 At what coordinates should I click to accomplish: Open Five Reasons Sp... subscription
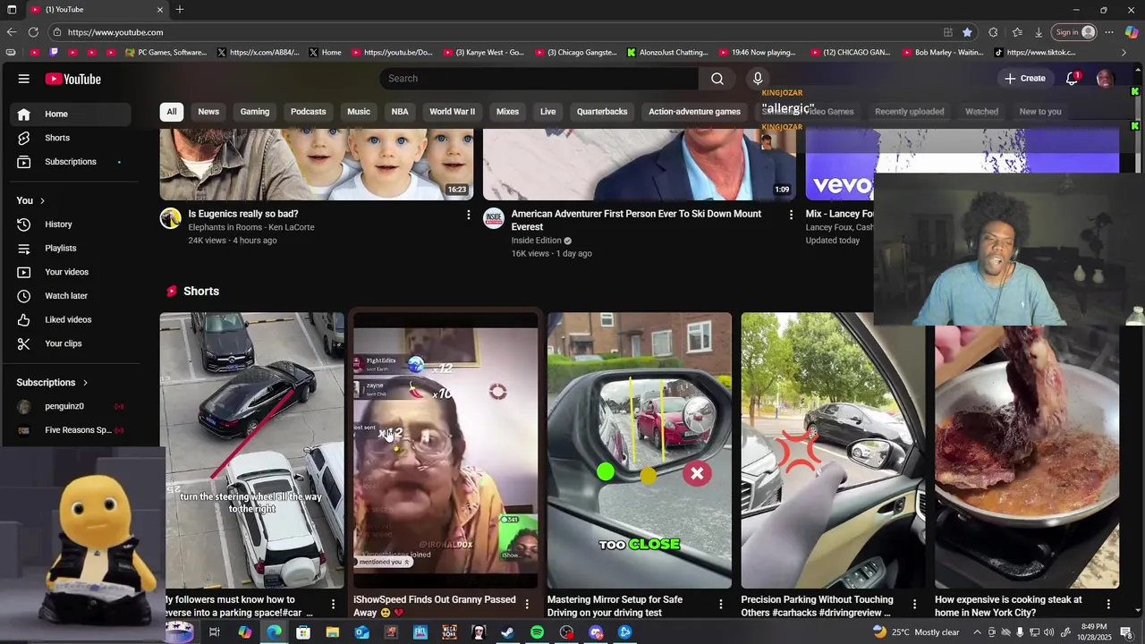[x=71, y=430]
